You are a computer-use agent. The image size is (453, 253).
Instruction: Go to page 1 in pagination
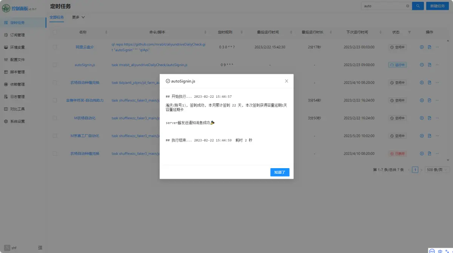click(415, 170)
